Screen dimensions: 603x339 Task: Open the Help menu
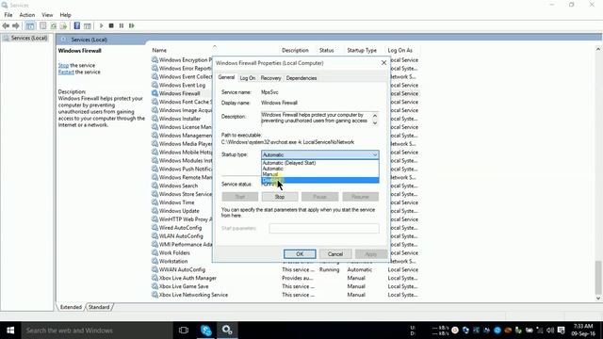click(65, 15)
